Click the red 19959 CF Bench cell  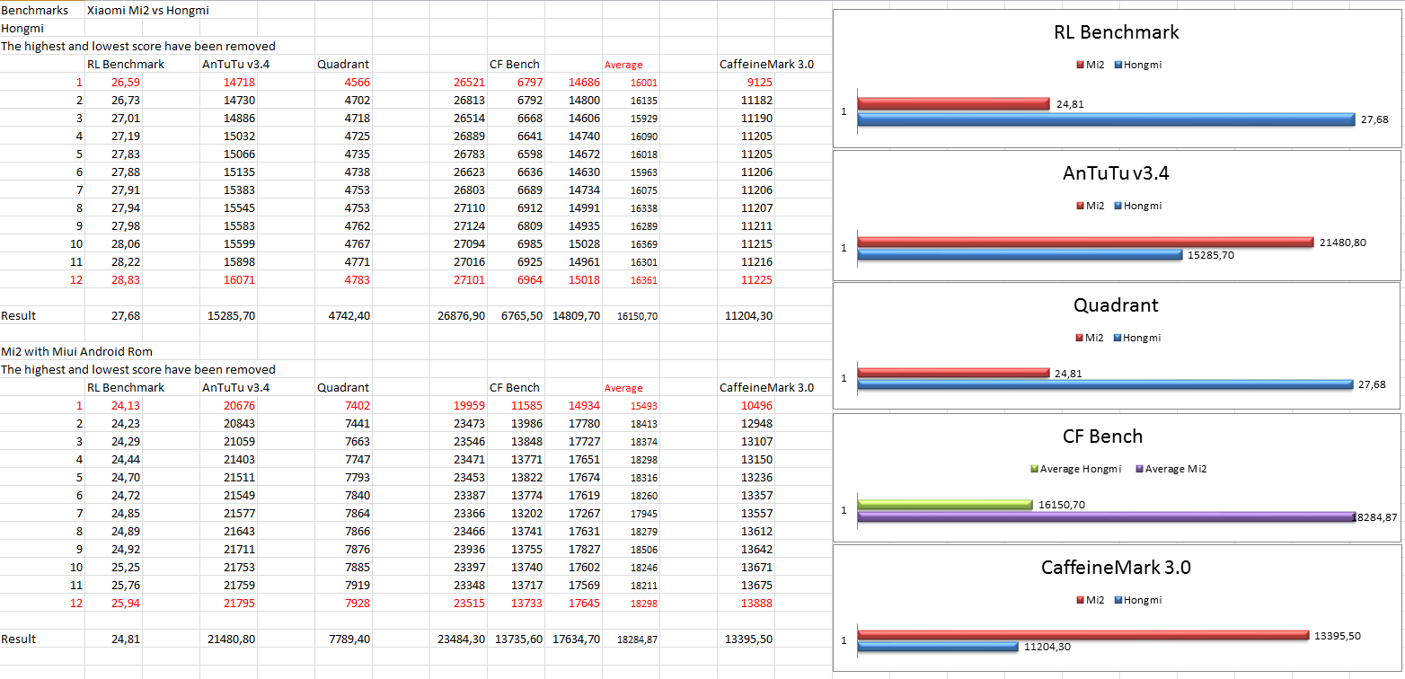[x=468, y=405]
